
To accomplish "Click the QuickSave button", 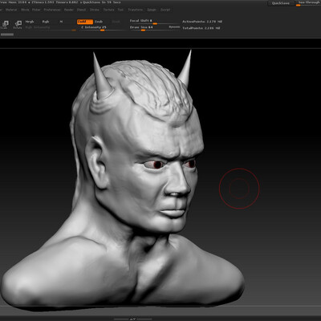I will coord(281,3).
